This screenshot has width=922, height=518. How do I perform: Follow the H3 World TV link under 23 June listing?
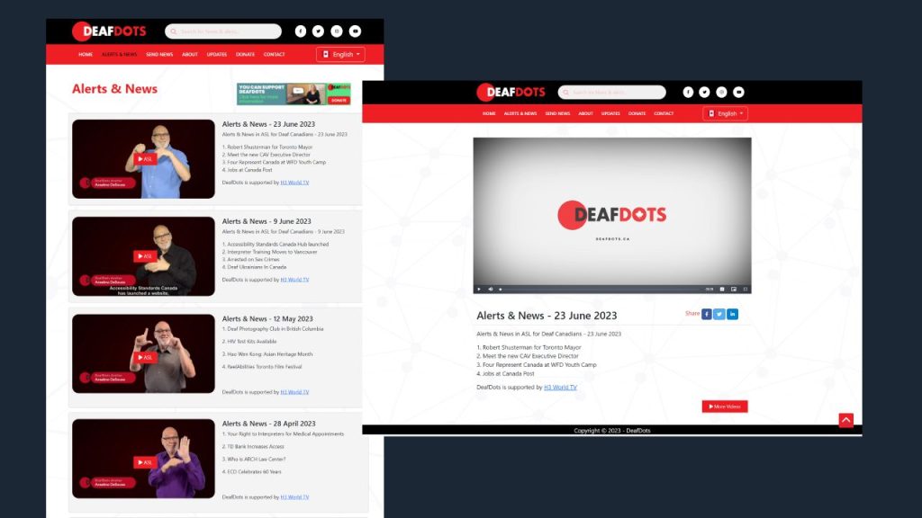coord(294,183)
